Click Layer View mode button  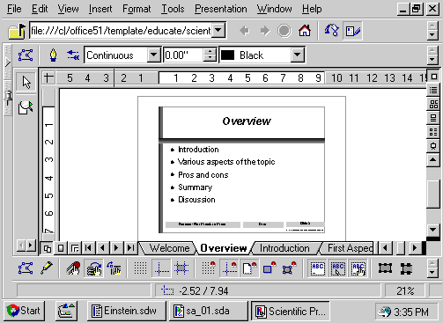pyautogui.click(x=75, y=248)
